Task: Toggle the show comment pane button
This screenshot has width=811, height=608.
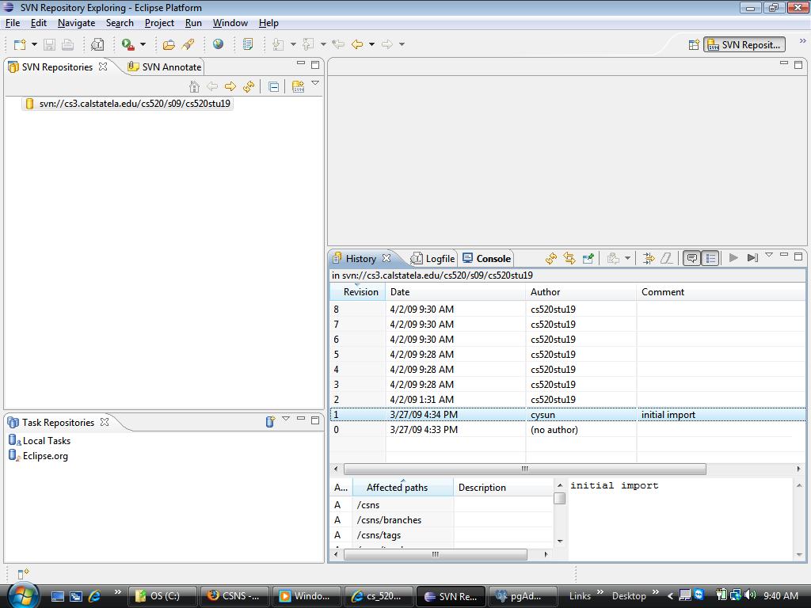Action: tap(691, 258)
